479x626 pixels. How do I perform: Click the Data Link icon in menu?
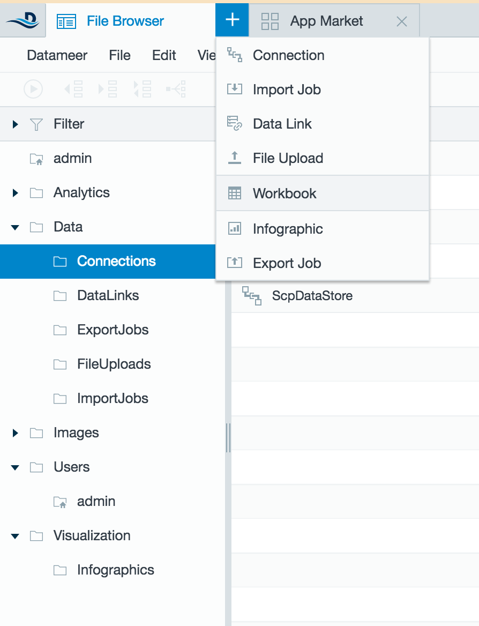pyautogui.click(x=234, y=123)
